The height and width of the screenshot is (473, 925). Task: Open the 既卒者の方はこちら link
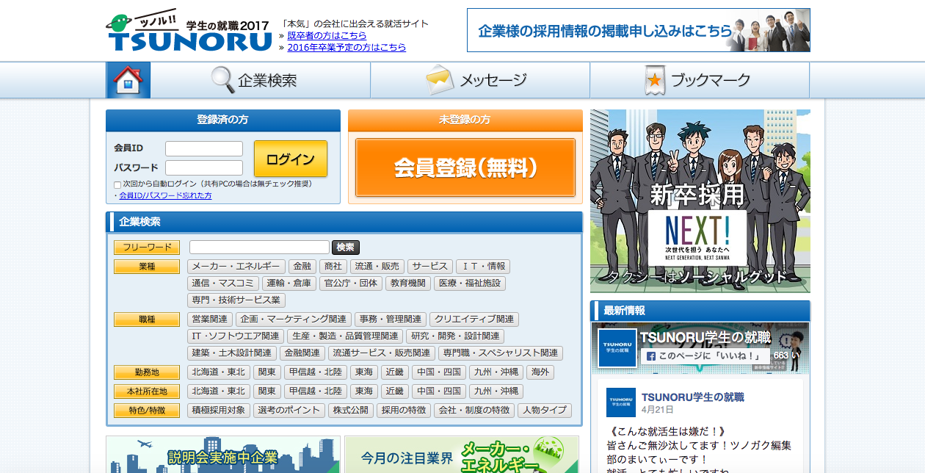coord(327,35)
